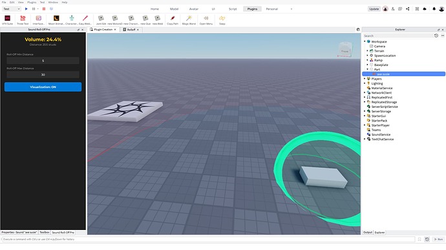Click the Update button
This screenshot has height=250, width=446.
(374, 9)
